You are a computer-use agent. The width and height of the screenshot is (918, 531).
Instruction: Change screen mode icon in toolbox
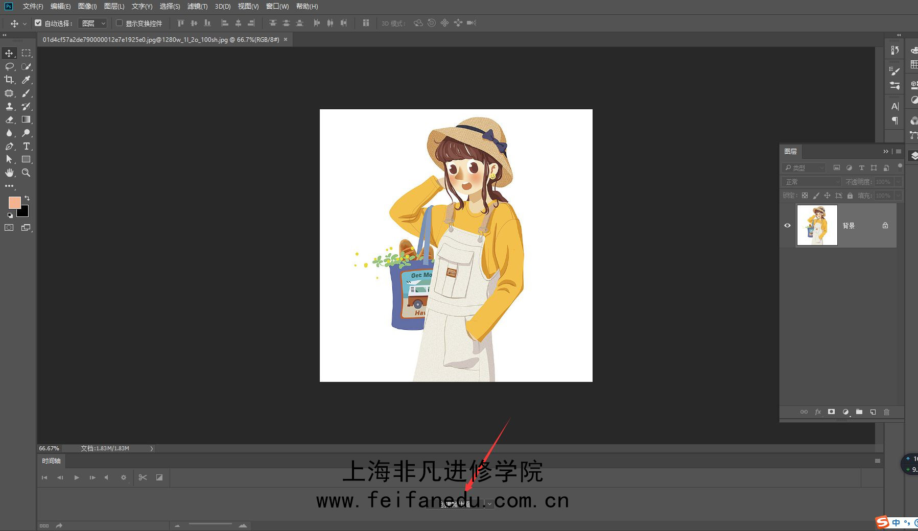coord(26,228)
